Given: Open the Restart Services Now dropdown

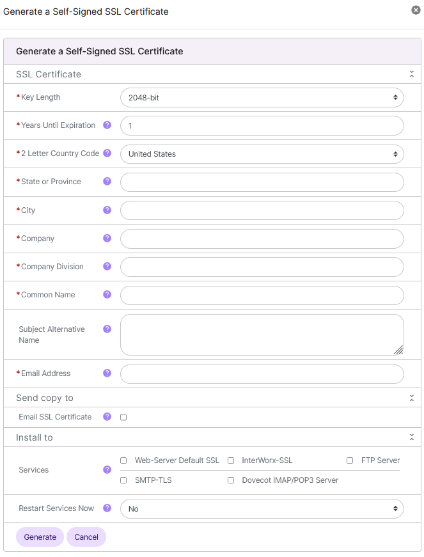Looking at the screenshot, I should coord(262,509).
